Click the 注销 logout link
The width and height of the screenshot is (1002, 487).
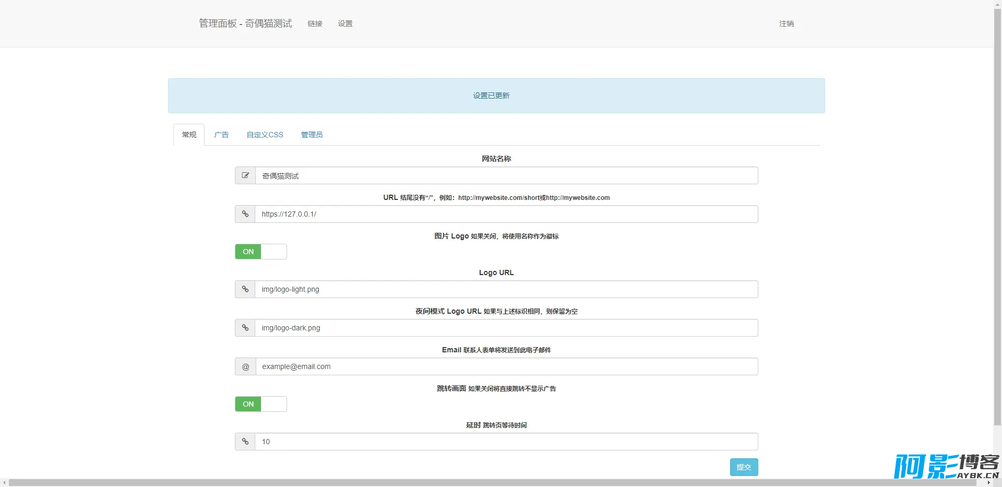click(x=786, y=23)
